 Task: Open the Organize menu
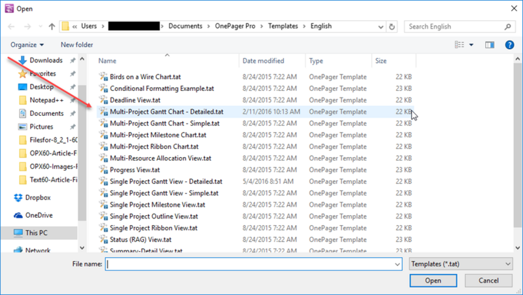point(27,44)
